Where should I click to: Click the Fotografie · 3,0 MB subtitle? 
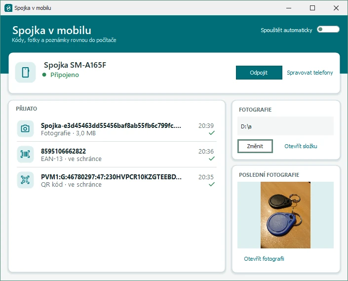[x=68, y=133]
